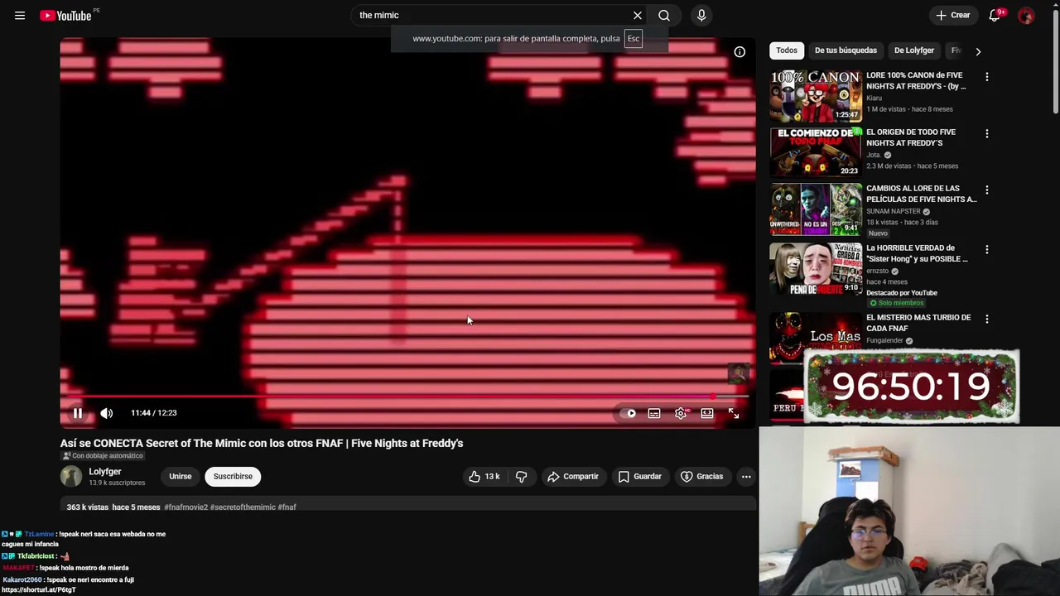Screen dimensions: 1060x596
Task: Open menu for 'EL ORIGEN DE TODO' video
Action: pos(986,134)
